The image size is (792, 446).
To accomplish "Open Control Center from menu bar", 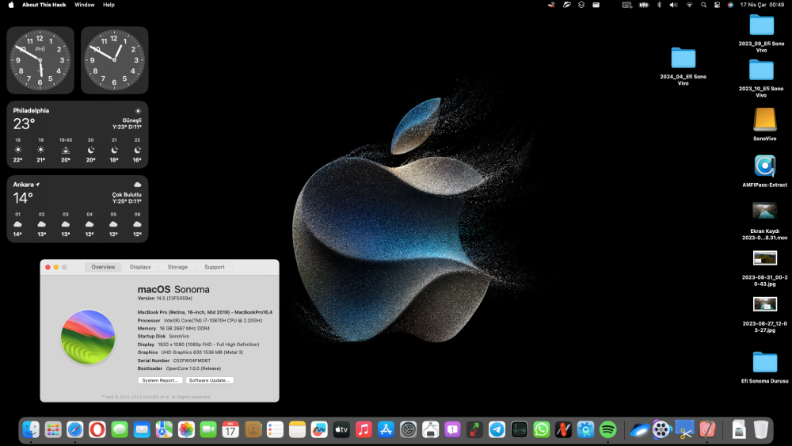I will click(x=717, y=5).
